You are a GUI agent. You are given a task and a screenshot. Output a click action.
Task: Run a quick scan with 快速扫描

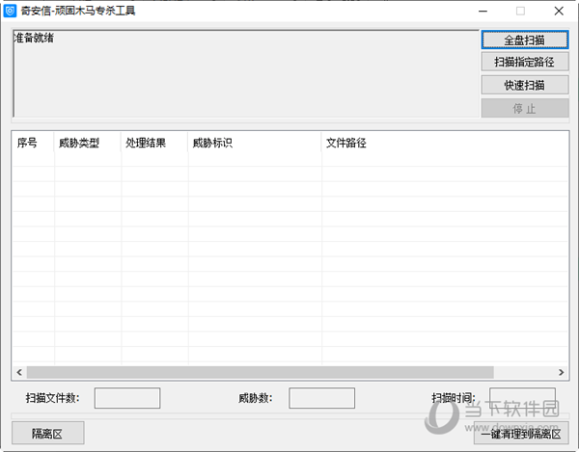pyautogui.click(x=524, y=85)
